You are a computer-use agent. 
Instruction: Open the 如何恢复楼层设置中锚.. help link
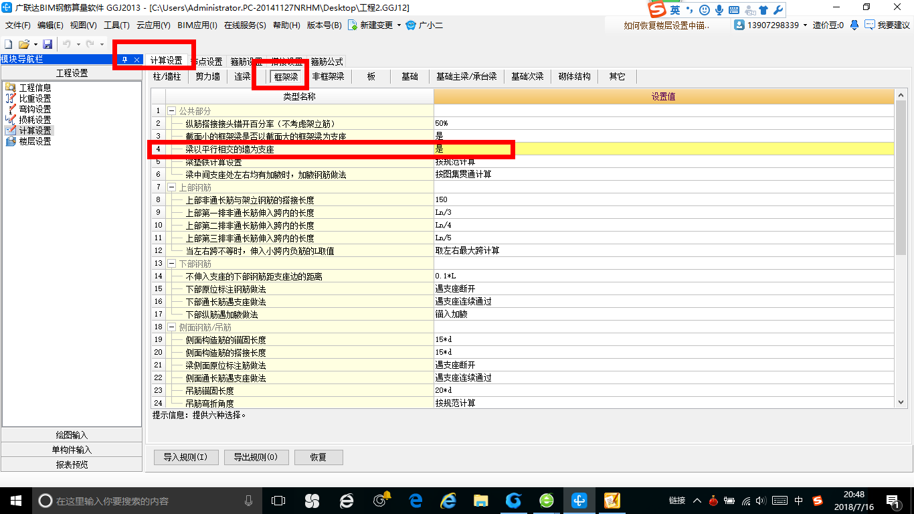pyautogui.click(x=666, y=25)
